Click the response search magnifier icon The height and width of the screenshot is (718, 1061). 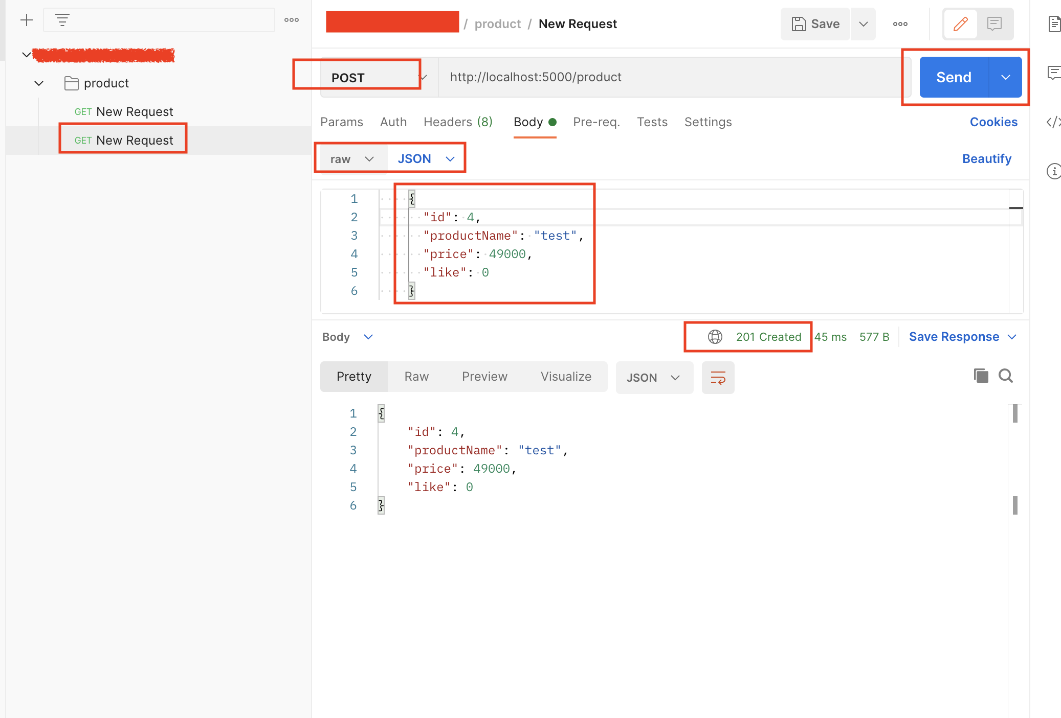pos(1006,376)
